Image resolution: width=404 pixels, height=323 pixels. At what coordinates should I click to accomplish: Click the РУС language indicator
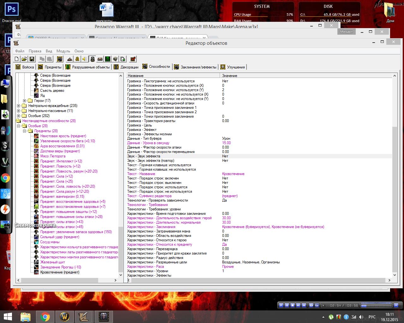tap(372, 317)
